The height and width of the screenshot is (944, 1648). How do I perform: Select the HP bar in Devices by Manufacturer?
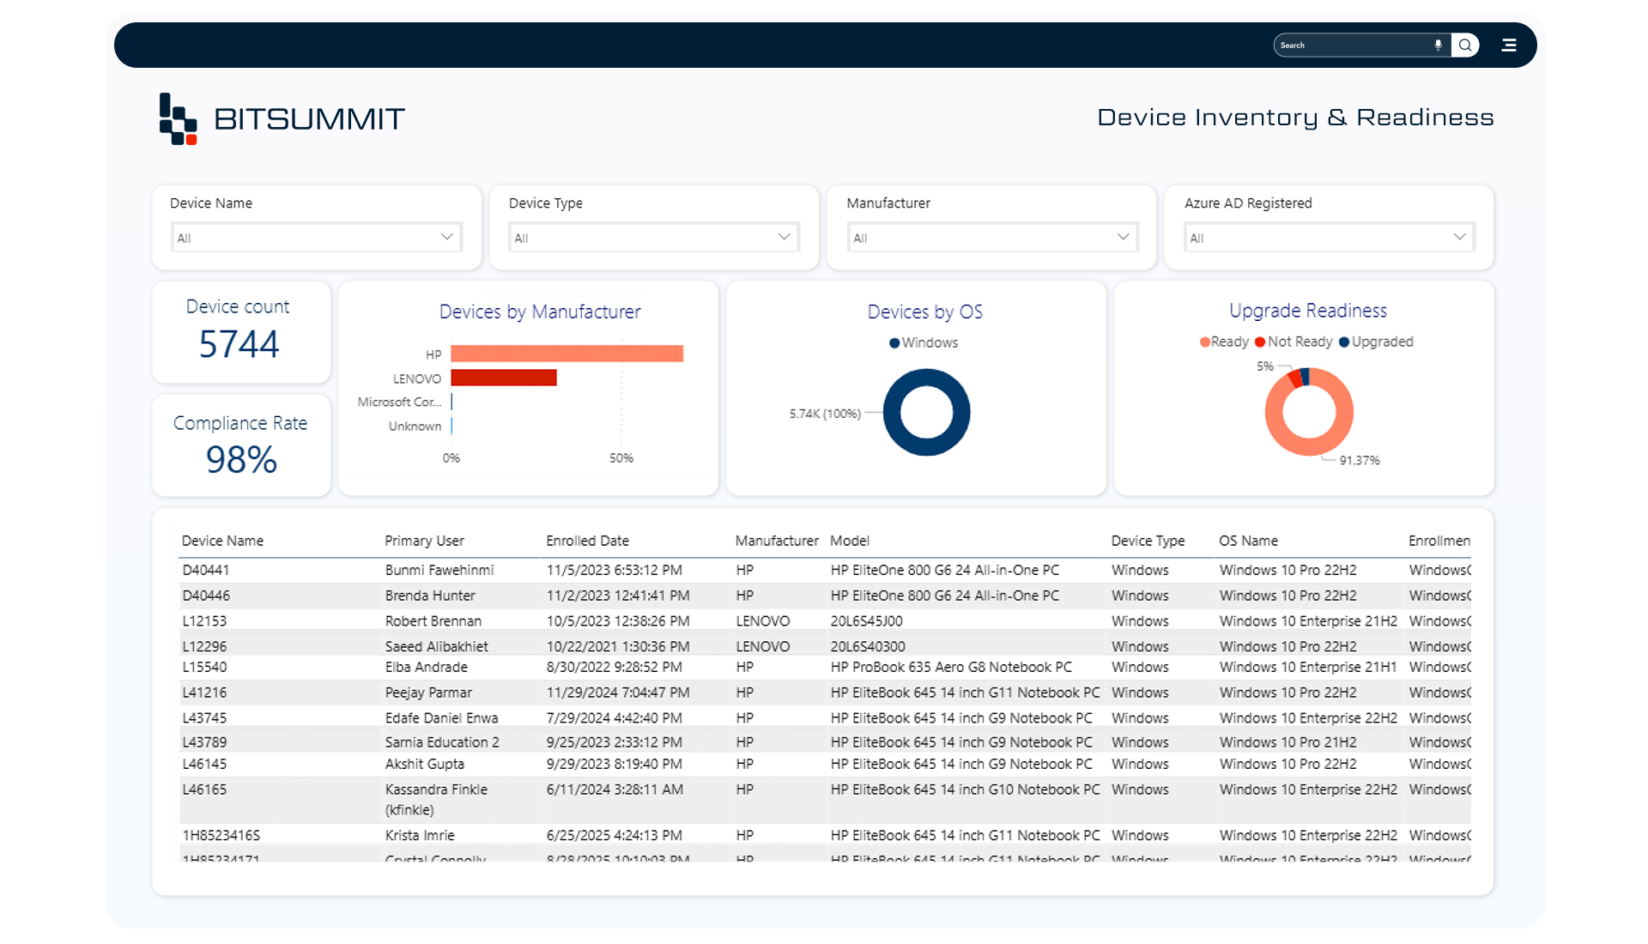click(566, 354)
